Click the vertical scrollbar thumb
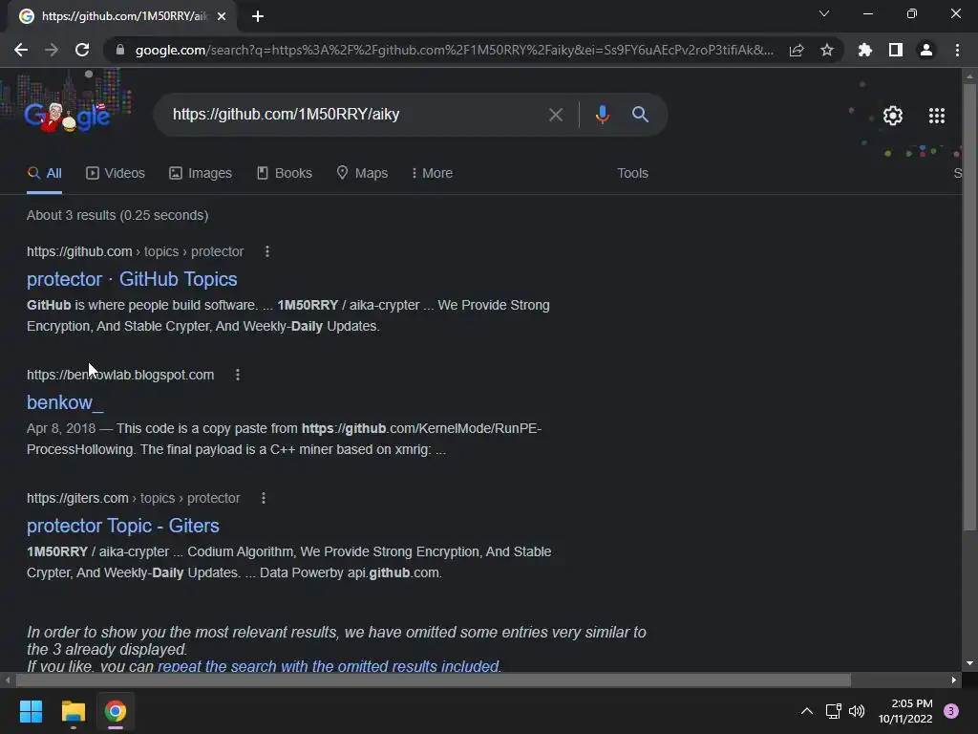Screen dimensions: 978x734 tap(969, 307)
